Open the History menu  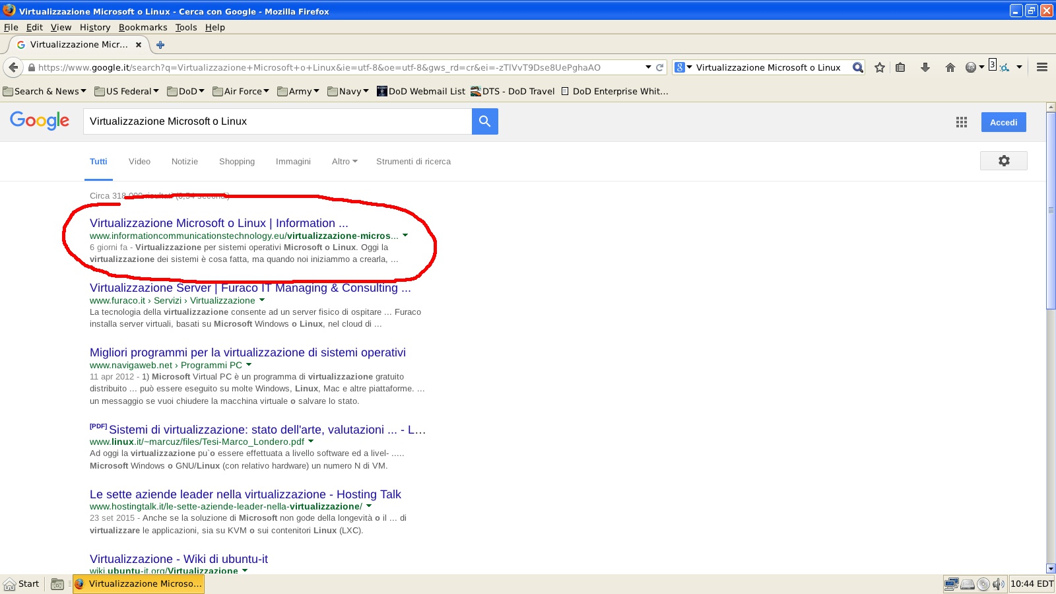(95, 27)
